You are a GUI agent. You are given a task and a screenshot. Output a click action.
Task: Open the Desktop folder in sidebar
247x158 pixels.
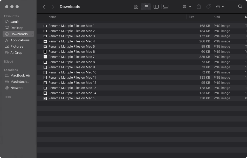tap(17, 28)
